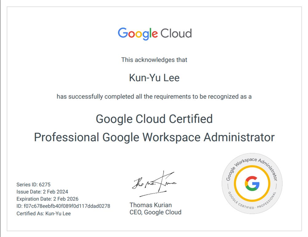Click 'has successfully completed all the requirements' line

coord(154,97)
